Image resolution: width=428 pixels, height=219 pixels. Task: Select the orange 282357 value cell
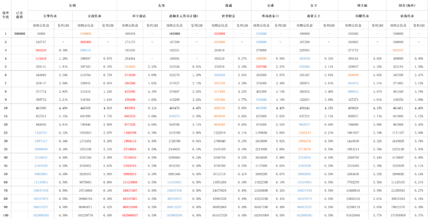(398, 50)
